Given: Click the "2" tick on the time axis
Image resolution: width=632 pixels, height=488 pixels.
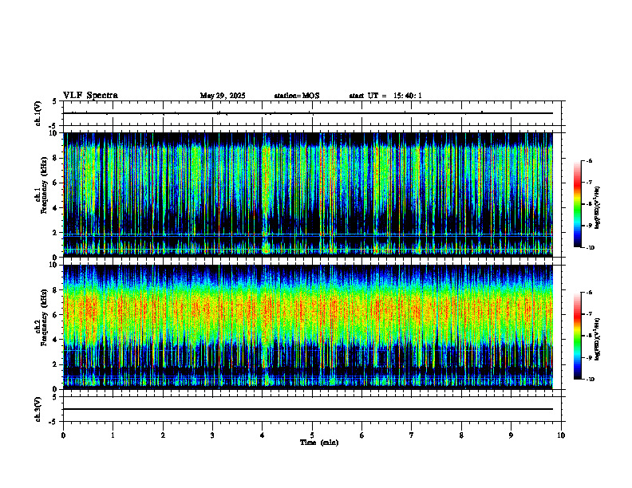Looking at the screenshot, I should tap(163, 435).
